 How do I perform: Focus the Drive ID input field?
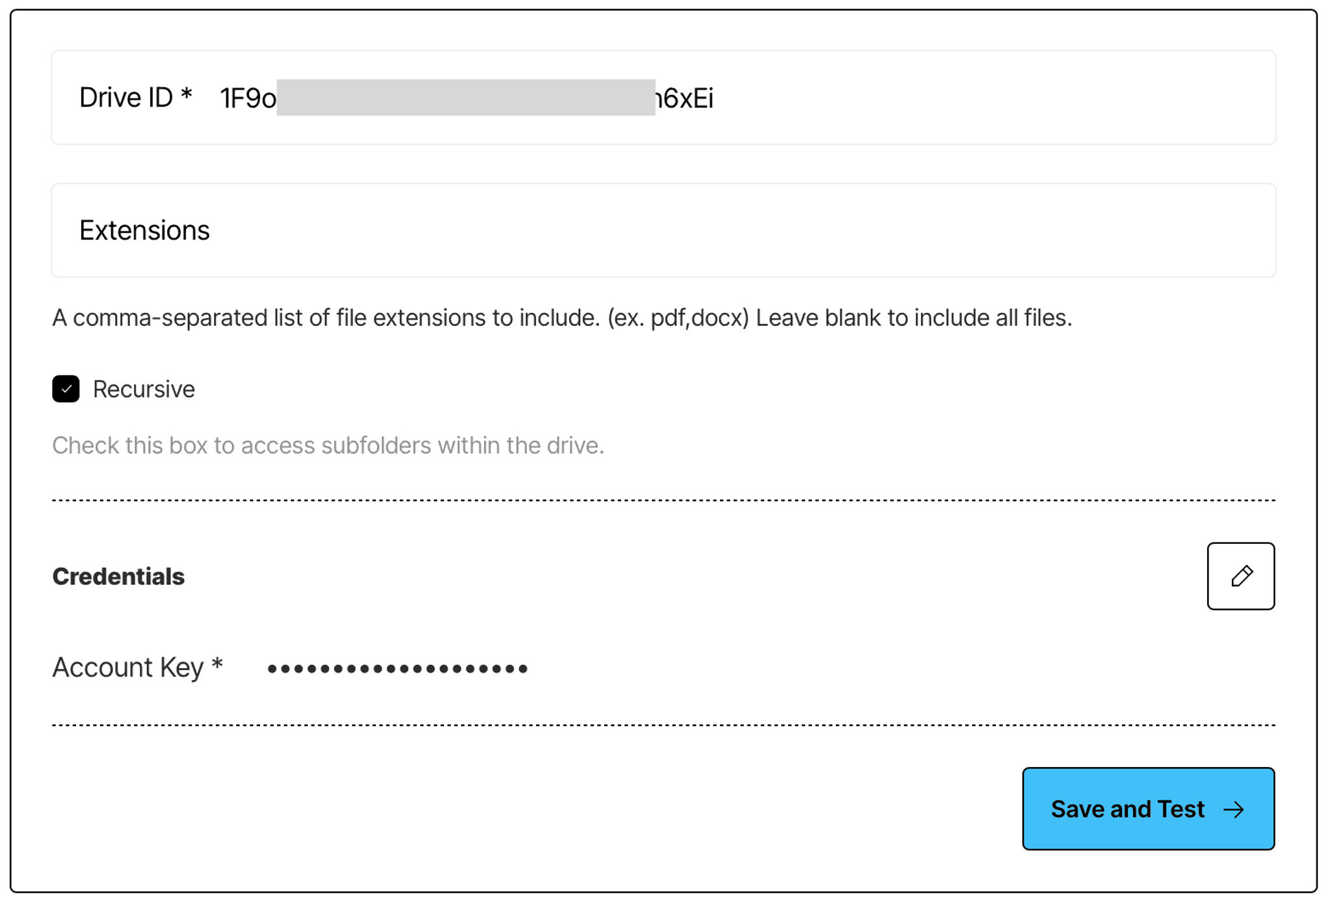coord(663,98)
